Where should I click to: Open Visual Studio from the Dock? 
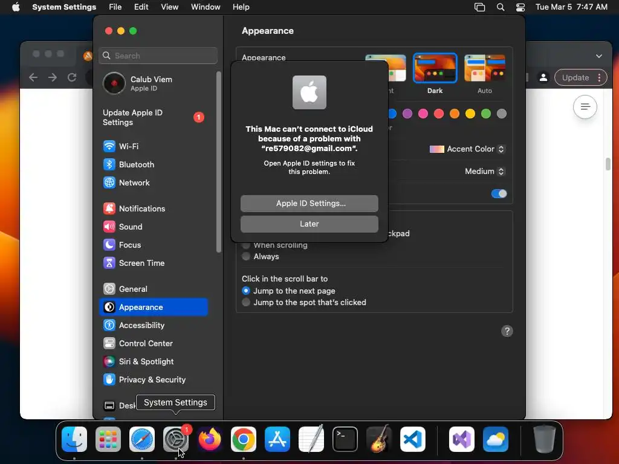click(462, 439)
